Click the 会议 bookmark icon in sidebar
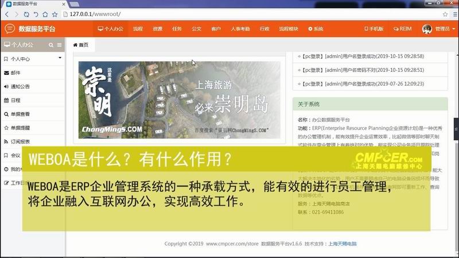Image resolution: width=459 pixels, height=258 pixels. 6,155
